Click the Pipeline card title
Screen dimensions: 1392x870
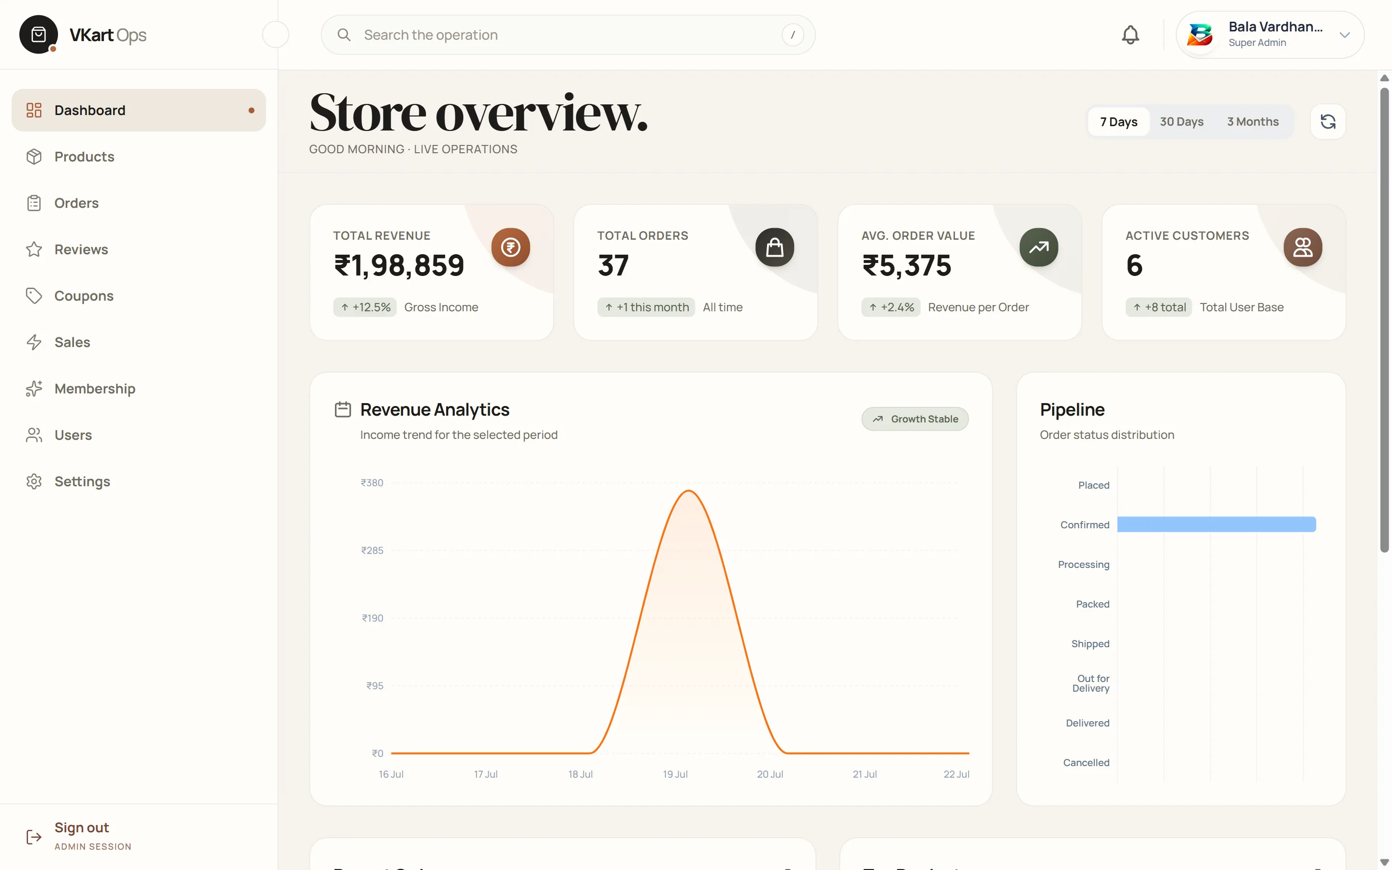(1072, 409)
